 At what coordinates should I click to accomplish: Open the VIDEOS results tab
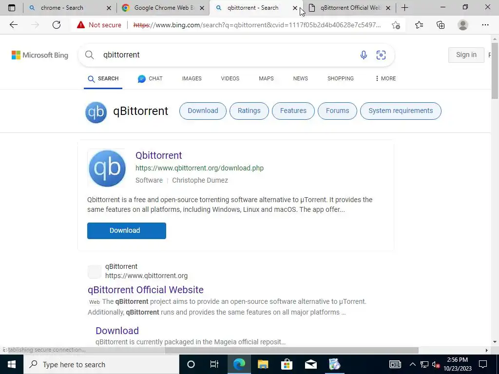230,78
